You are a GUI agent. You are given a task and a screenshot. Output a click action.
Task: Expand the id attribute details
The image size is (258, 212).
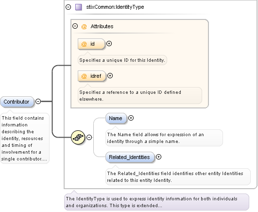pyautogui.click(x=109, y=43)
